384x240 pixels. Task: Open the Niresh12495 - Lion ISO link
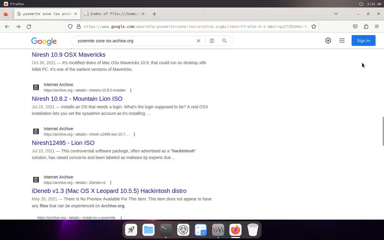pyautogui.click(x=63, y=143)
